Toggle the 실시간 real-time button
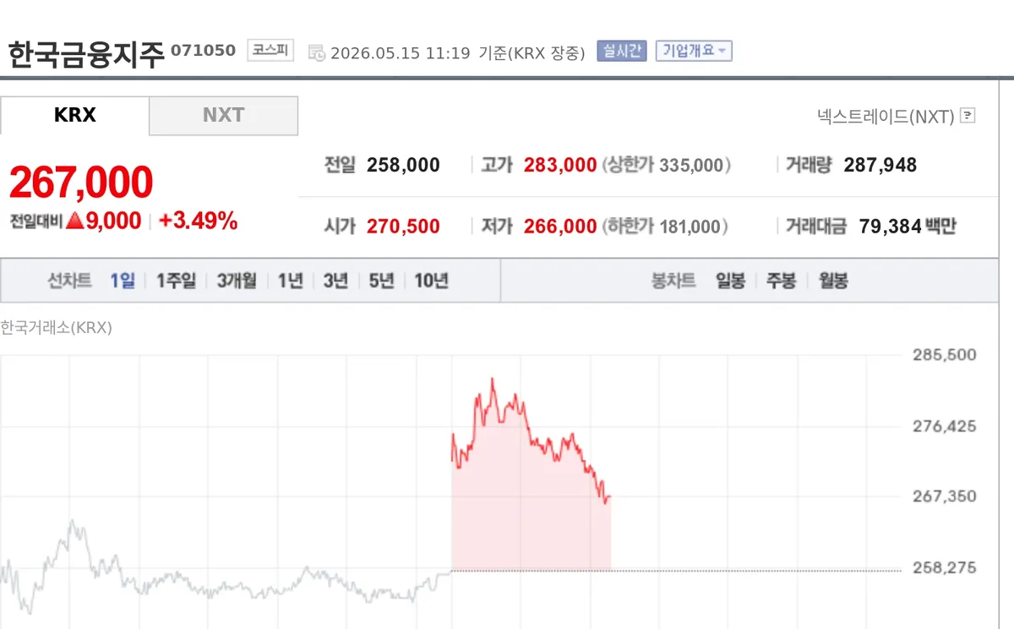This screenshot has width=1014, height=629. [x=622, y=51]
